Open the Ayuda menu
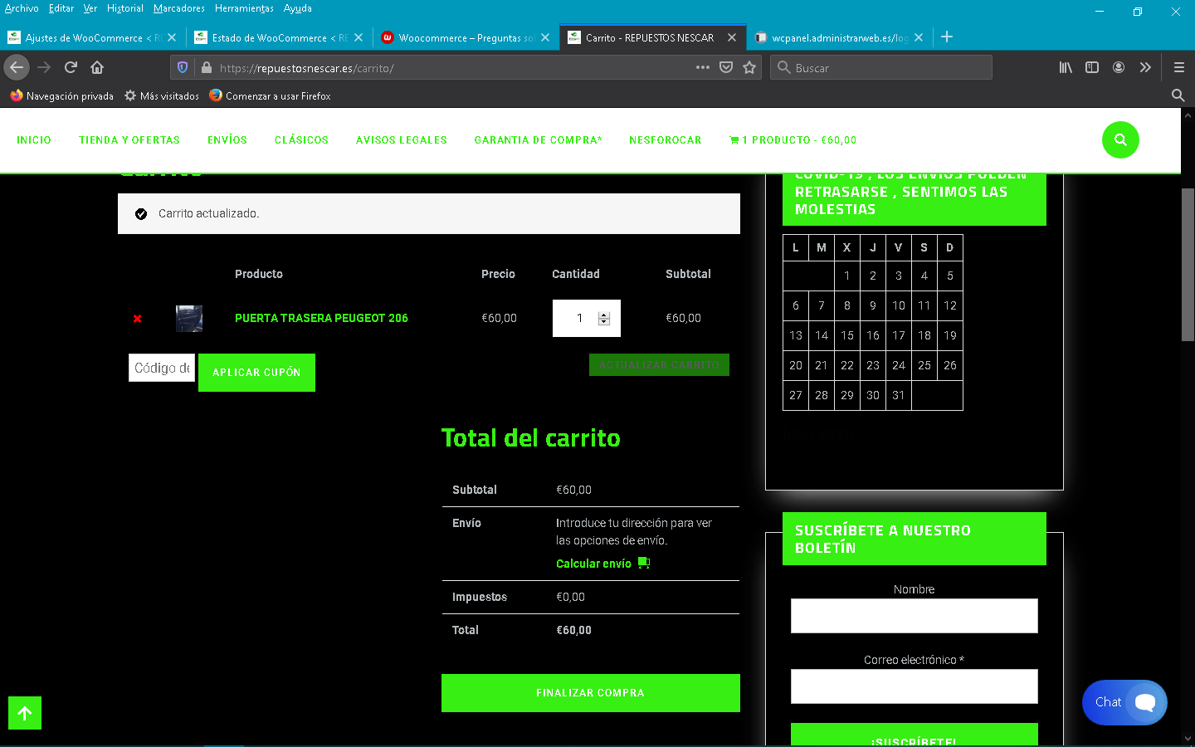The height and width of the screenshot is (747, 1195). (x=298, y=8)
